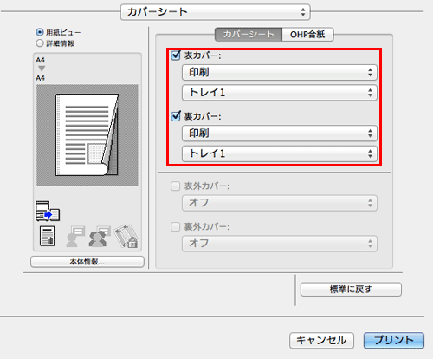Click the プリント button
This screenshot has height=359, width=433.
394,340
